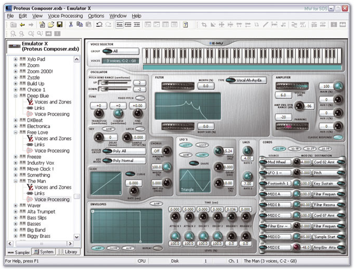The height and width of the screenshot is (272, 360).
Task: Click the folder-up toolbar icon
Action: coord(13,25)
